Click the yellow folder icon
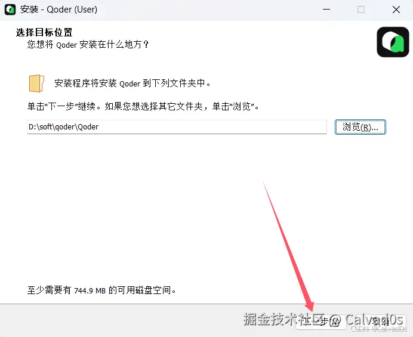This screenshot has height=337, width=413. coord(36,84)
